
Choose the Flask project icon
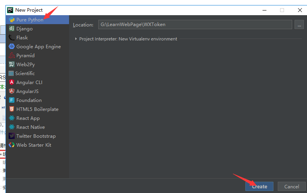(12, 38)
